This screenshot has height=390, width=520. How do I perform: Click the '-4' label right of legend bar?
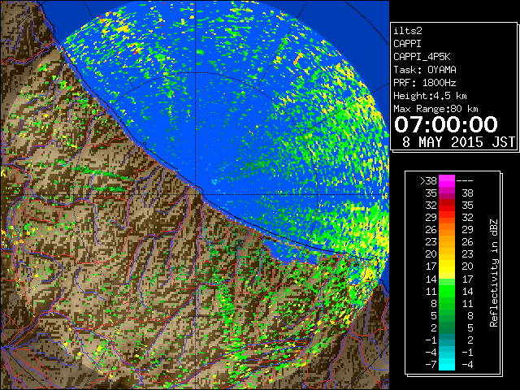(467, 365)
